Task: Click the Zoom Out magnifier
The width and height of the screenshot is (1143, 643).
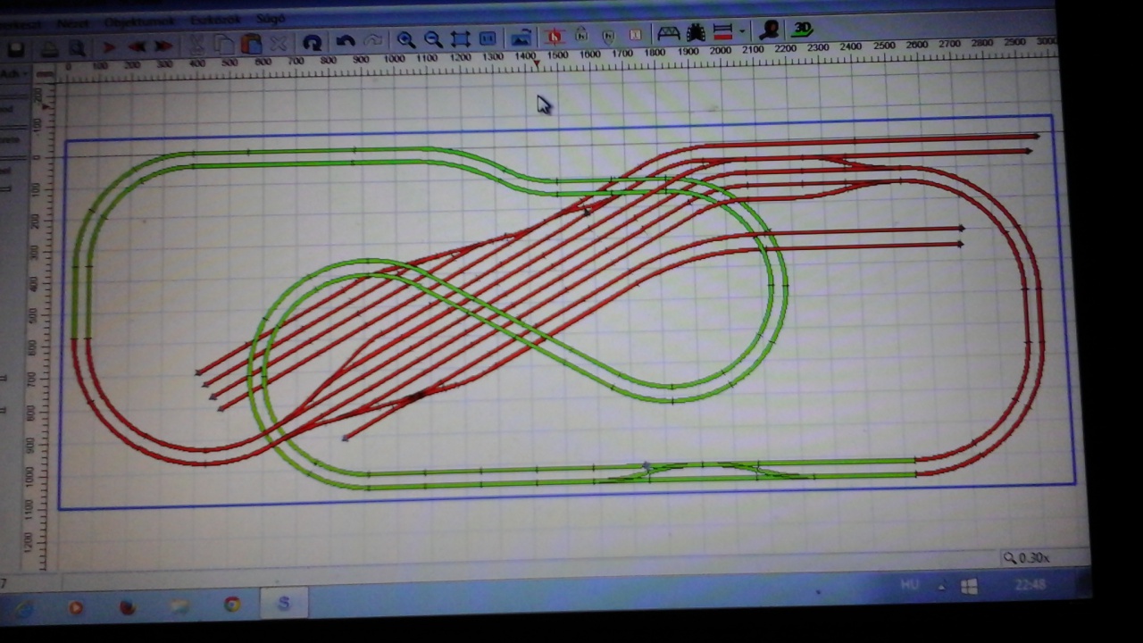Action: 433,39
